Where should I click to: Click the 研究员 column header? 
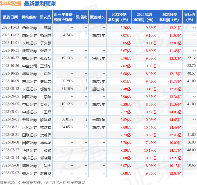coord(45,17)
